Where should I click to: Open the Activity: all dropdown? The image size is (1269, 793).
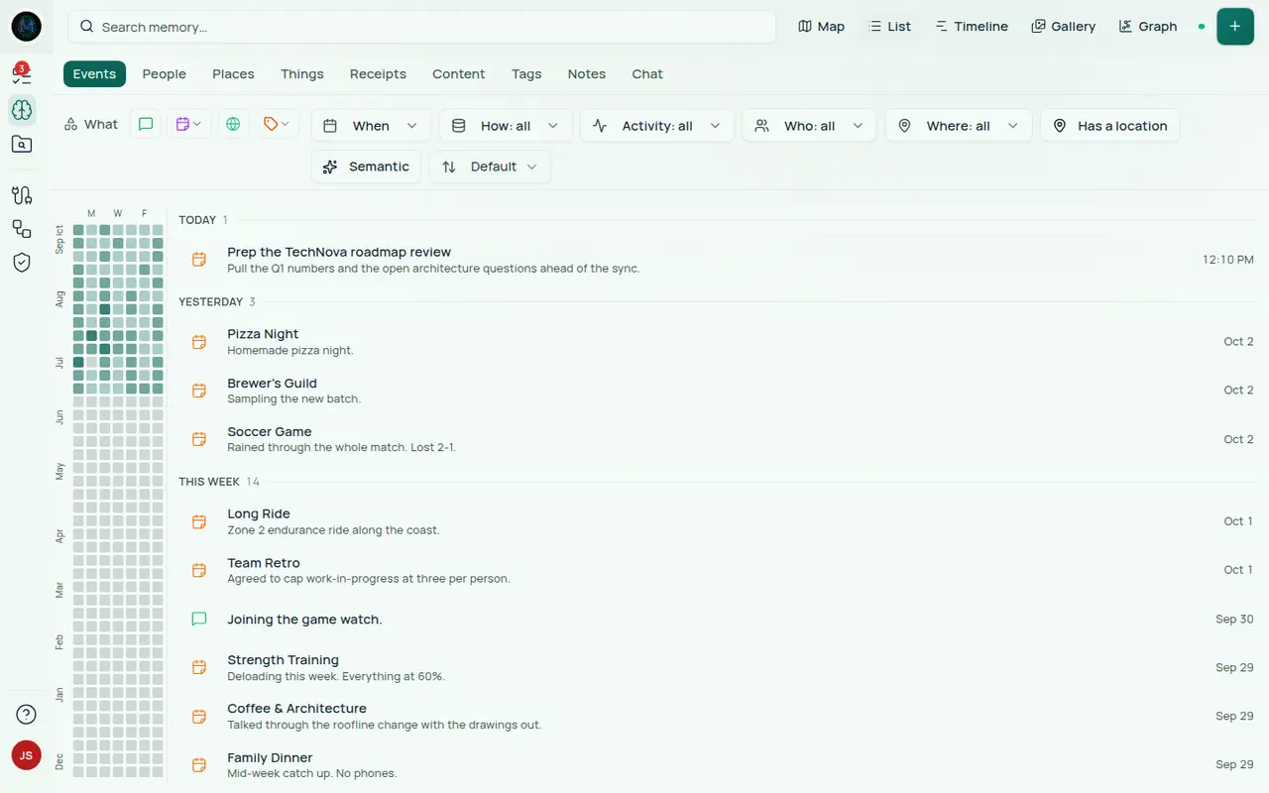point(657,126)
